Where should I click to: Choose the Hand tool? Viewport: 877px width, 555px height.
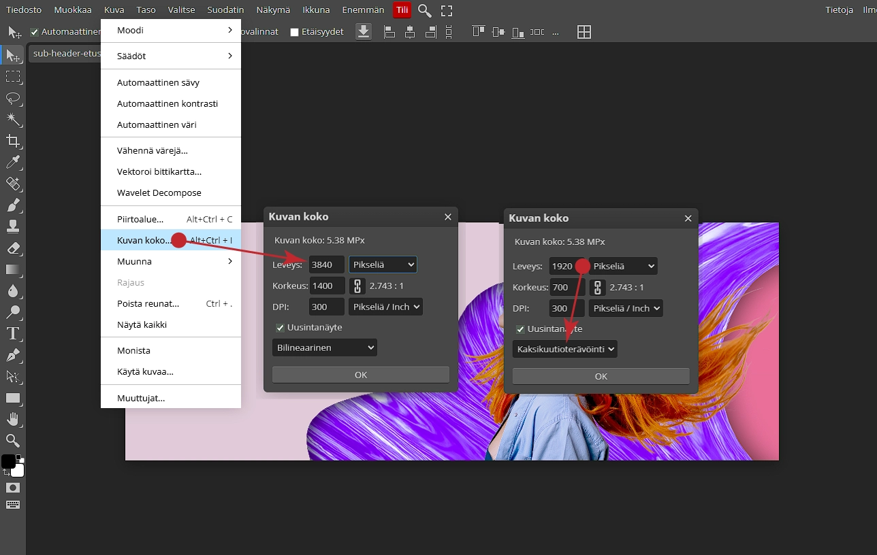coord(13,419)
